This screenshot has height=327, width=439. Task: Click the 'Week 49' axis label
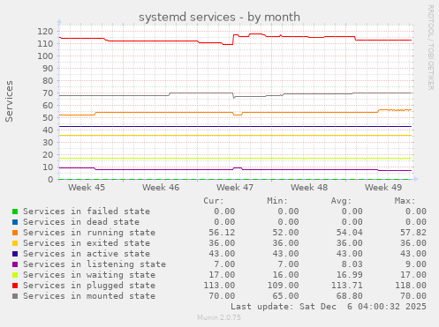[383, 188]
